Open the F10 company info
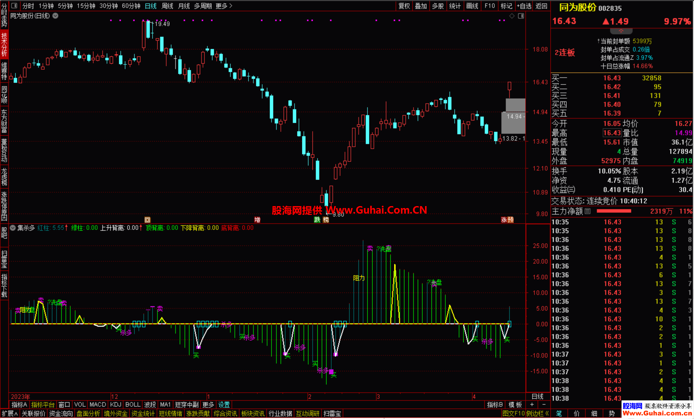 pos(490,6)
